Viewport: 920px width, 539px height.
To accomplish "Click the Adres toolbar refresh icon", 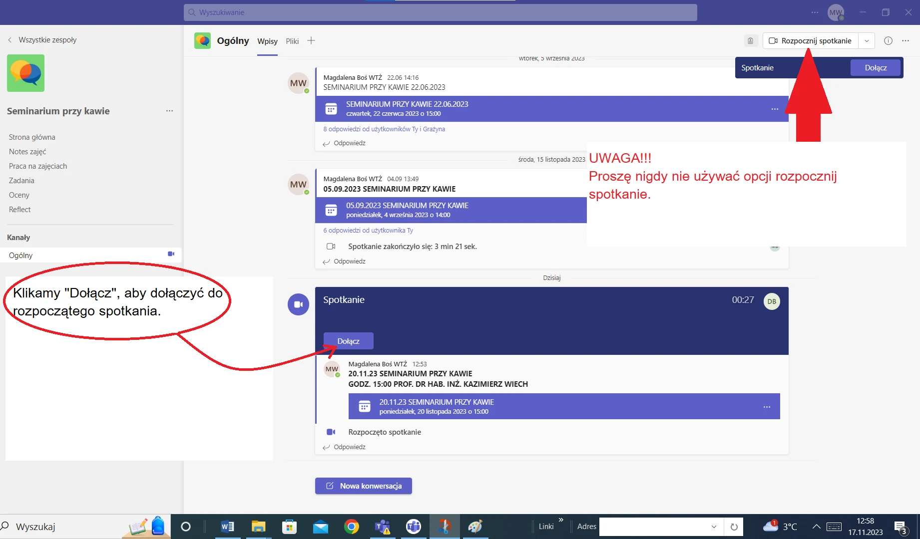I will tap(734, 527).
